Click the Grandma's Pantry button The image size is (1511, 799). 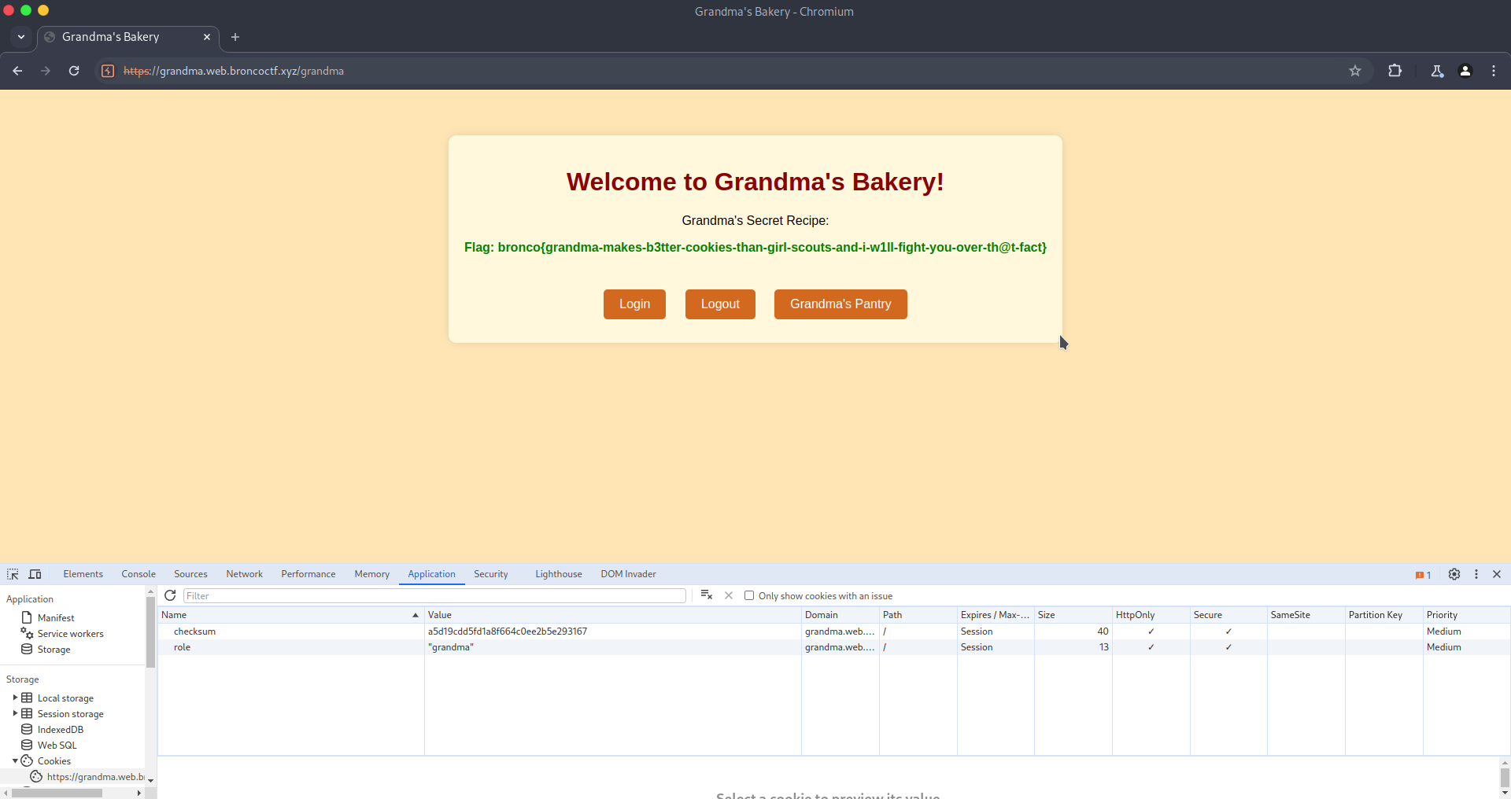tap(840, 304)
